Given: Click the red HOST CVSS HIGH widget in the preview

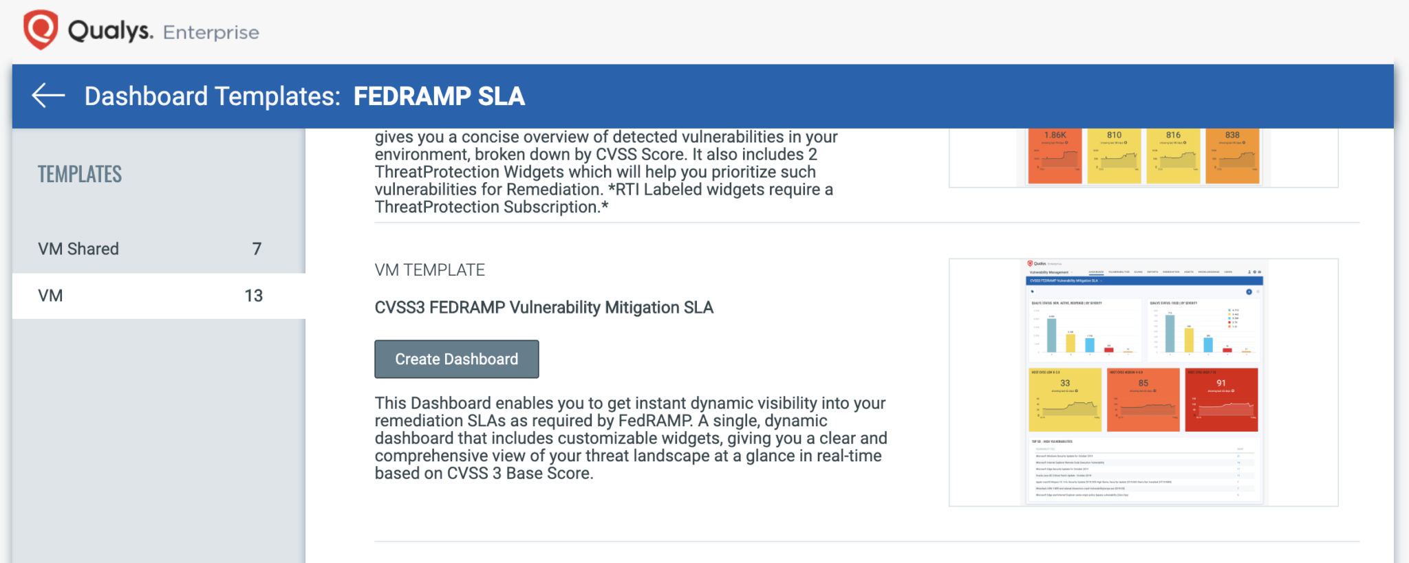Looking at the screenshot, I should tap(1221, 400).
